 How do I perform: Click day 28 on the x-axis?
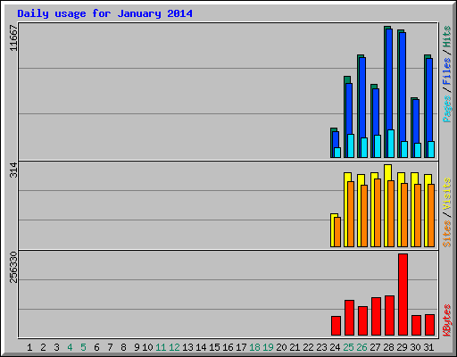point(388,347)
